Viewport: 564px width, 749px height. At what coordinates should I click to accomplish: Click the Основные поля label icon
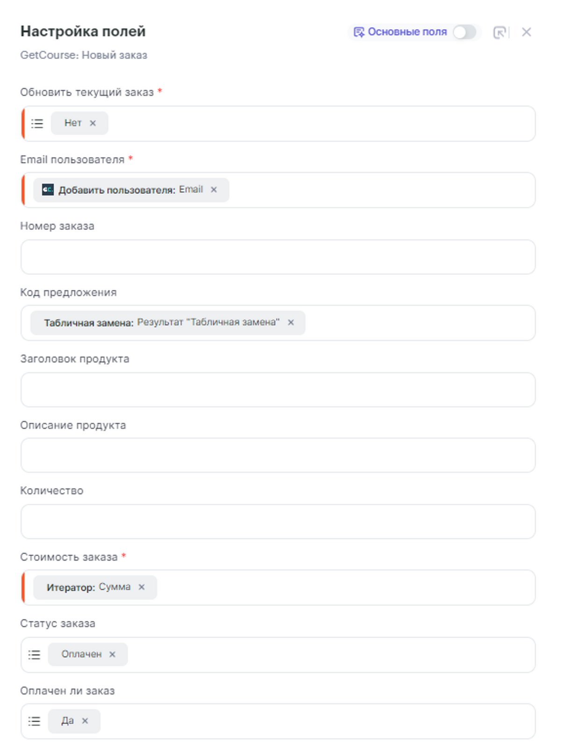(359, 32)
